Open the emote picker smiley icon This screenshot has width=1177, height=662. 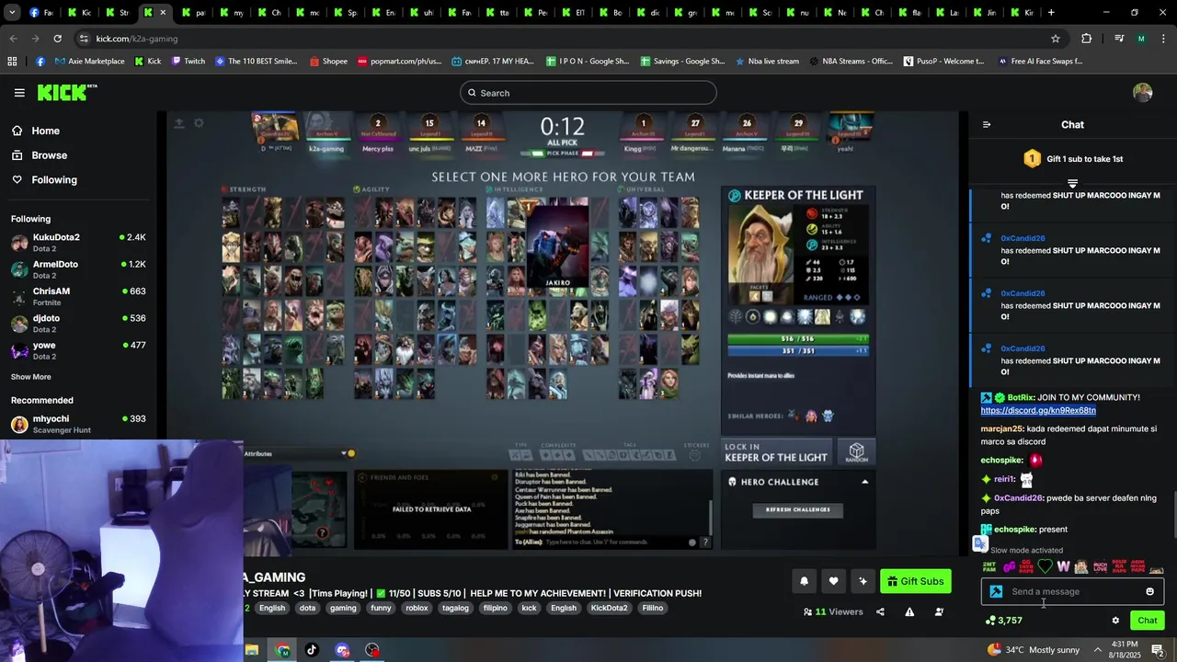(x=1149, y=592)
